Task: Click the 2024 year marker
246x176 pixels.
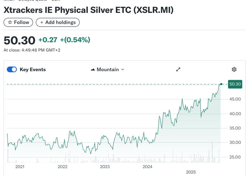Action: pyautogui.click(x=147, y=166)
